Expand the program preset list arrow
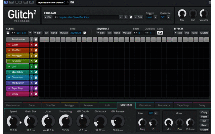The width and height of the screenshot is (215, 134). (121, 17)
